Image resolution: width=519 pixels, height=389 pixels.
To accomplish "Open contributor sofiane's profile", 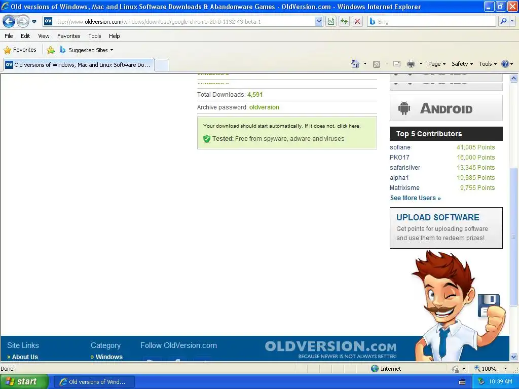I will coord(400,147).
